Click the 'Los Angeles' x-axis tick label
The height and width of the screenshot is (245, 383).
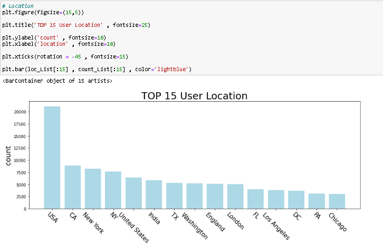coord(276,226)
